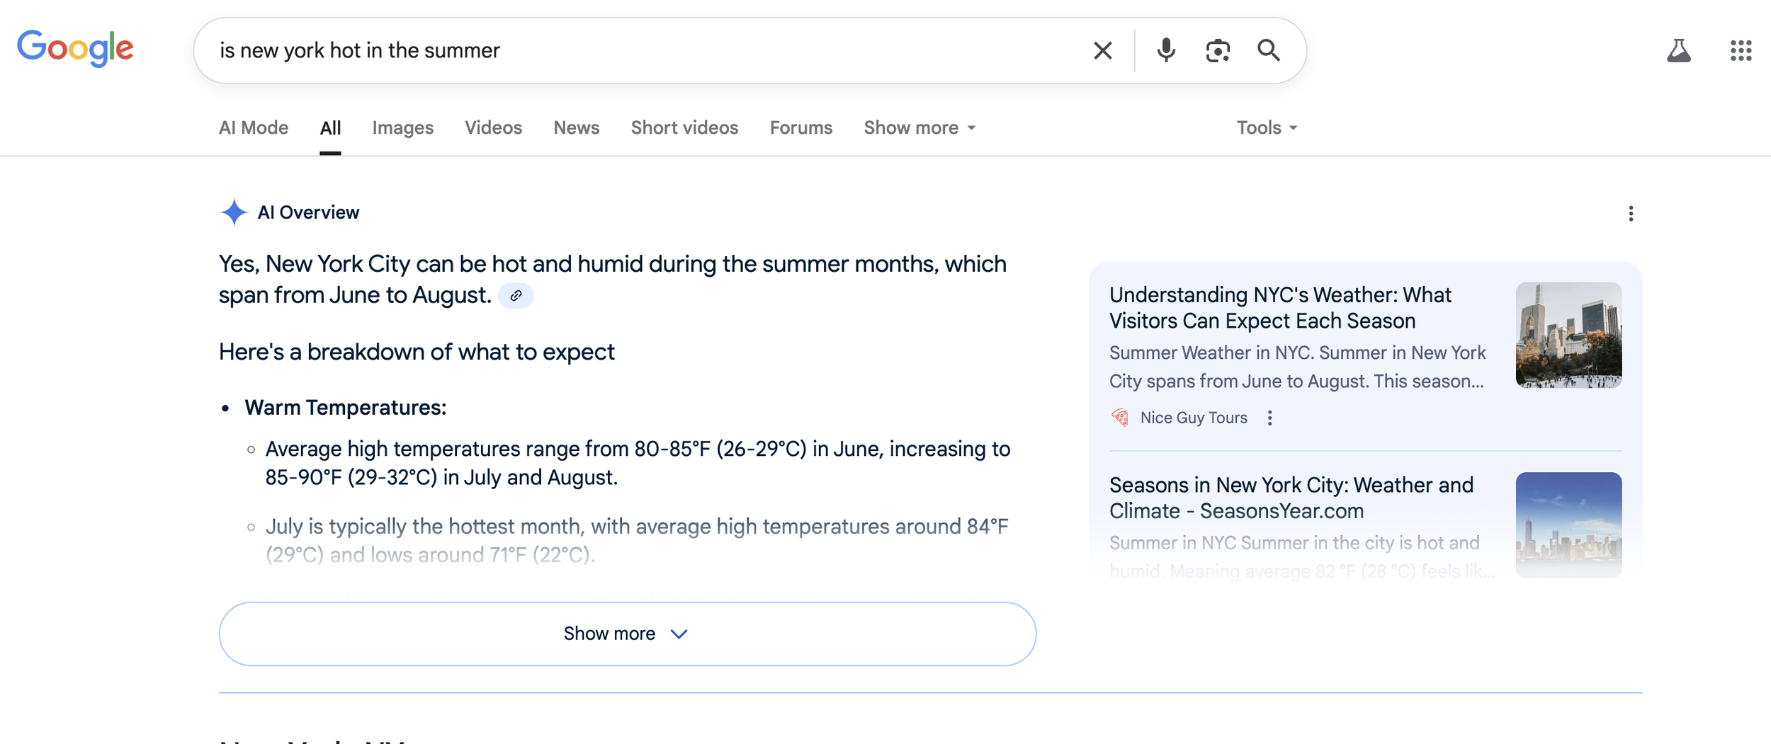The width and height of the screenshot is (1771, 744).
Task: Open the NYC skyline blue-sky thumbnail
Action: click(x=1568, y=525)
